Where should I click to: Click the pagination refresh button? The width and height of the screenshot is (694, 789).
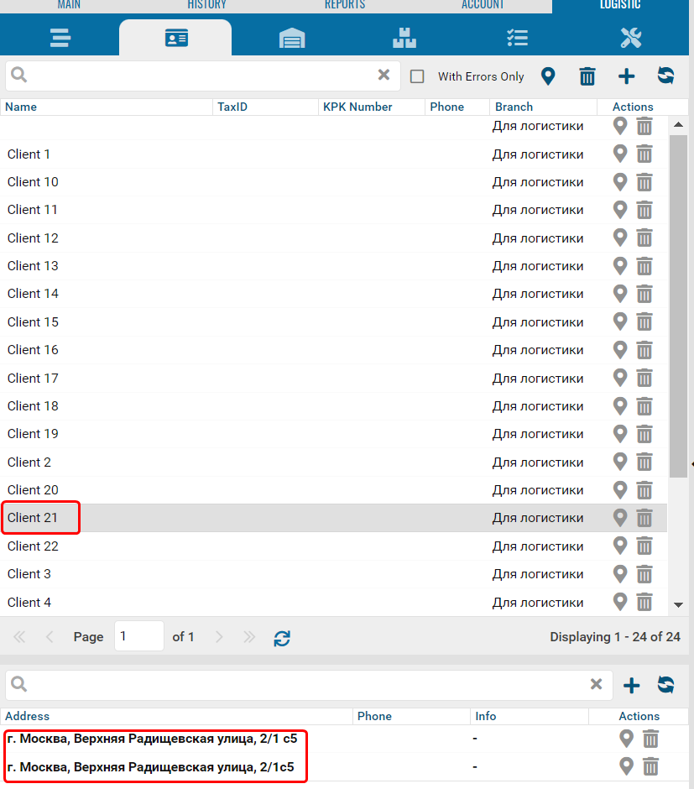(x=282, y=637)
